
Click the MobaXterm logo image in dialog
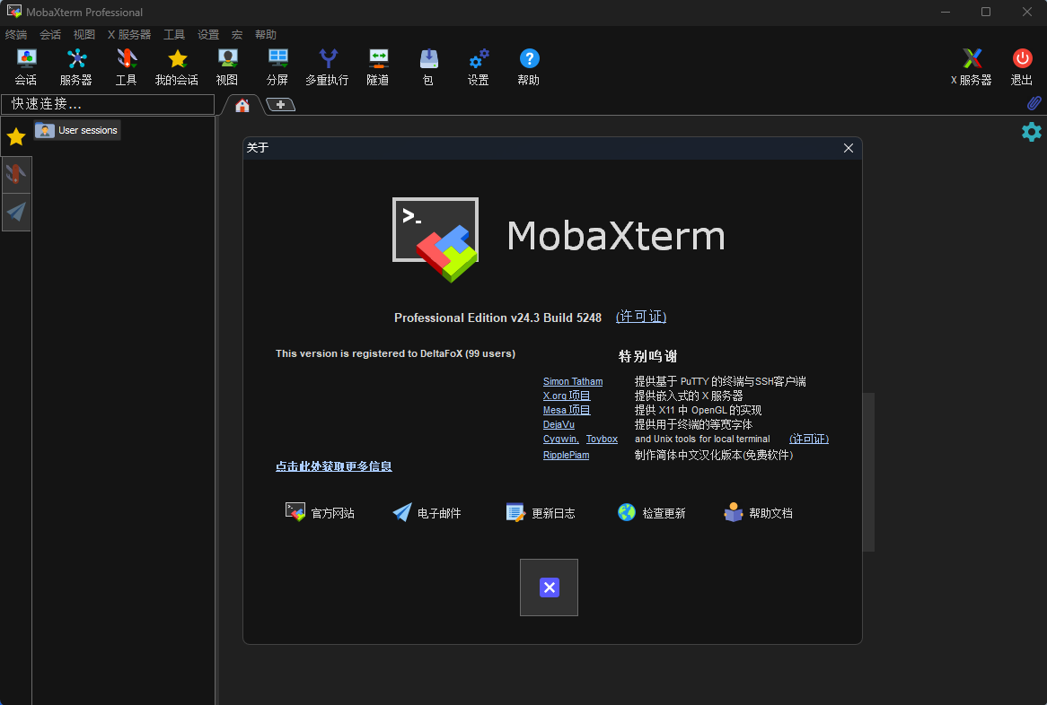436,239
